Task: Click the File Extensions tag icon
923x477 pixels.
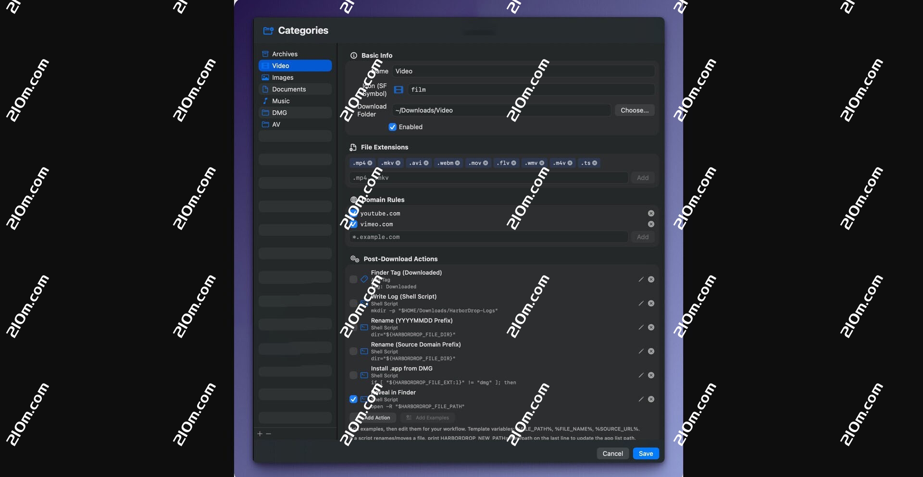Action: pos(352,147)
